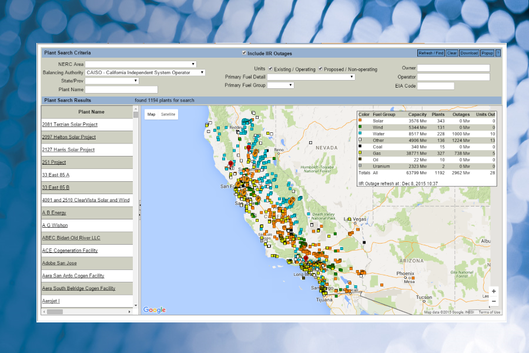Open the 2127 Harris Solar Project link

[68, 149]
